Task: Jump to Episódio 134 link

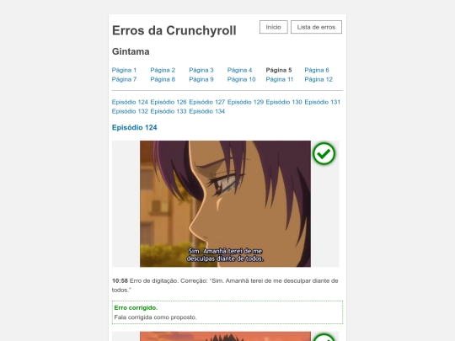Action: point(207,111)
